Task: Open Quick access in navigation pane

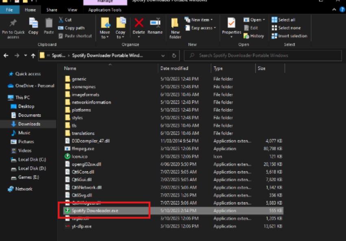Action: tap(28, 74)
